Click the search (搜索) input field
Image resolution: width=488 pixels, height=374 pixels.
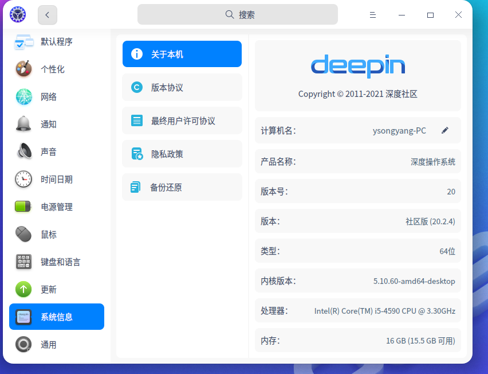238,15
